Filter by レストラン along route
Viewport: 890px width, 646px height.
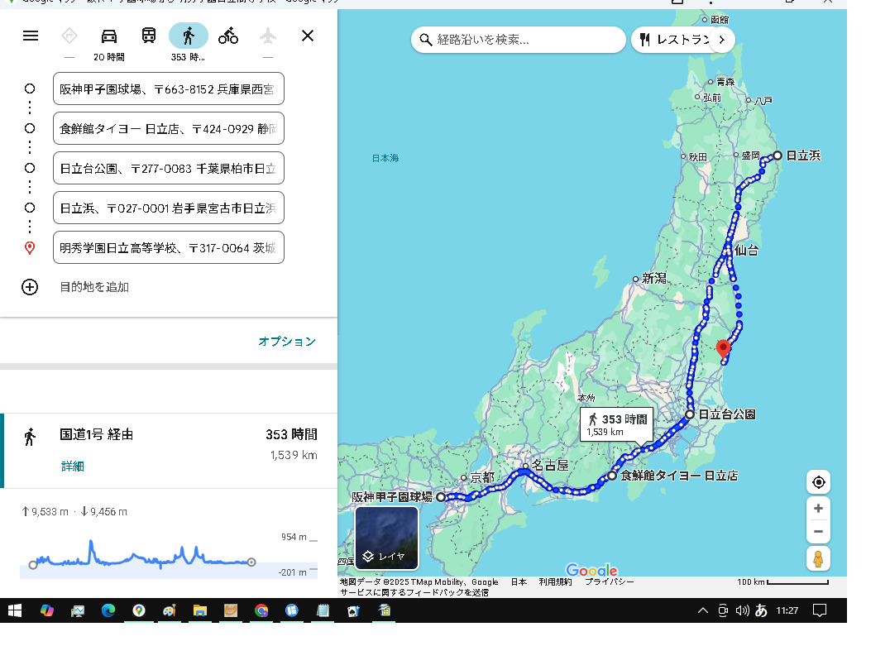point(676,40)
